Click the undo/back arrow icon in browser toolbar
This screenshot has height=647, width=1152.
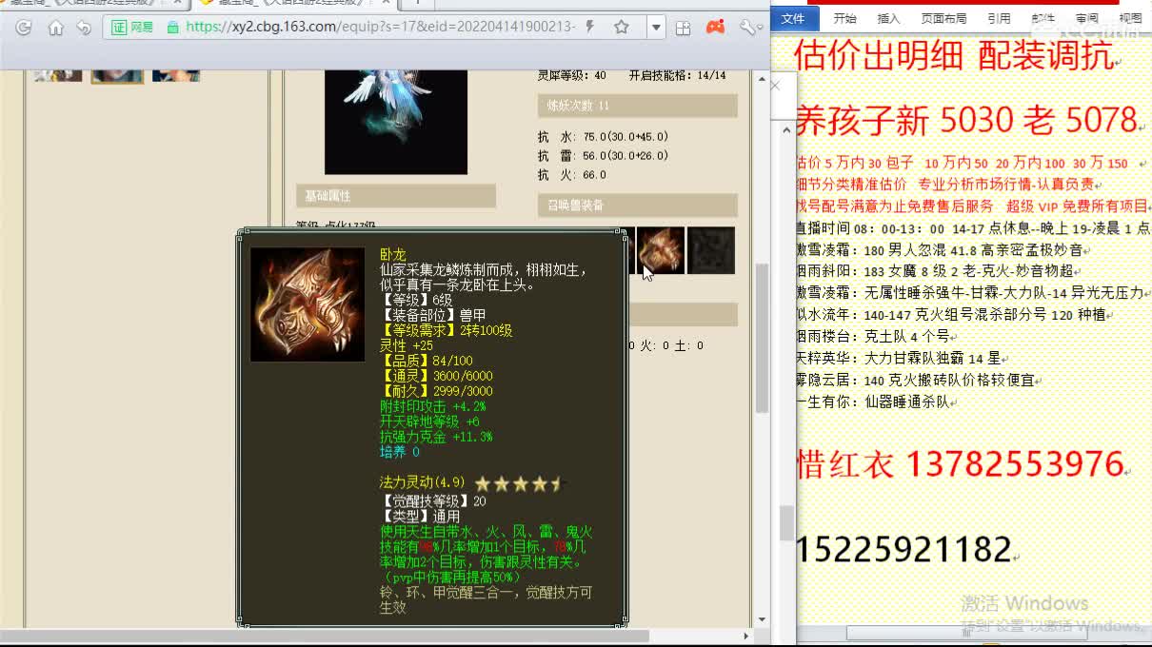pyautogui.click(x=84, y=28)
